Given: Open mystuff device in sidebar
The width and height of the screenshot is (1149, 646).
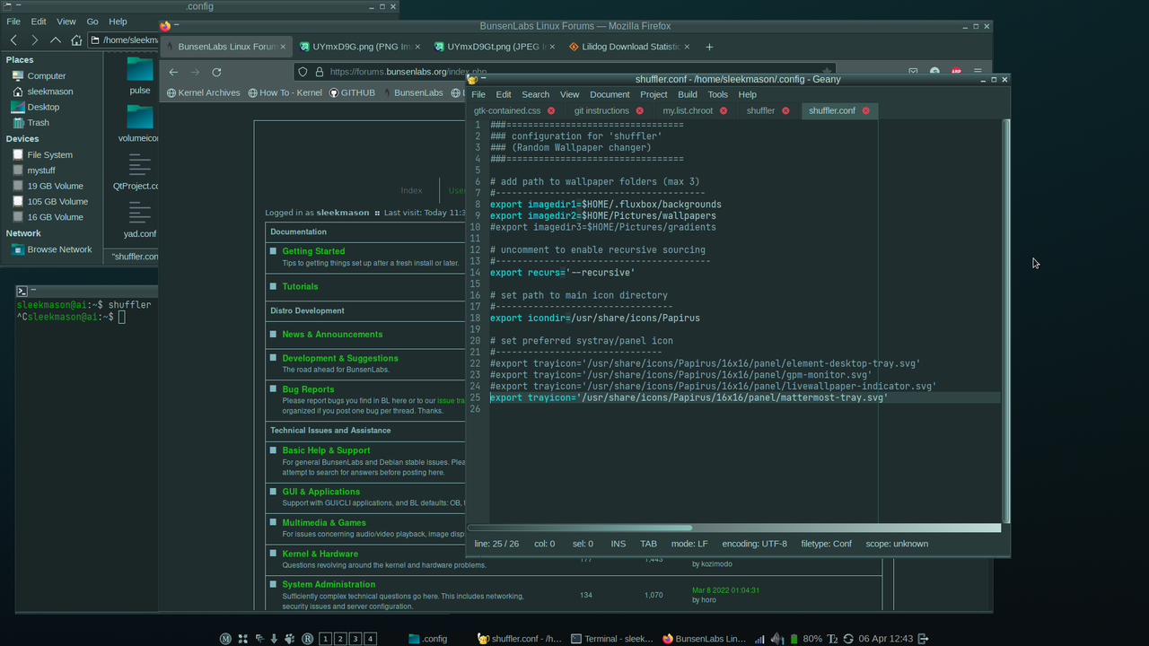Looking at the screenshot, I should [x=33, y=170].
